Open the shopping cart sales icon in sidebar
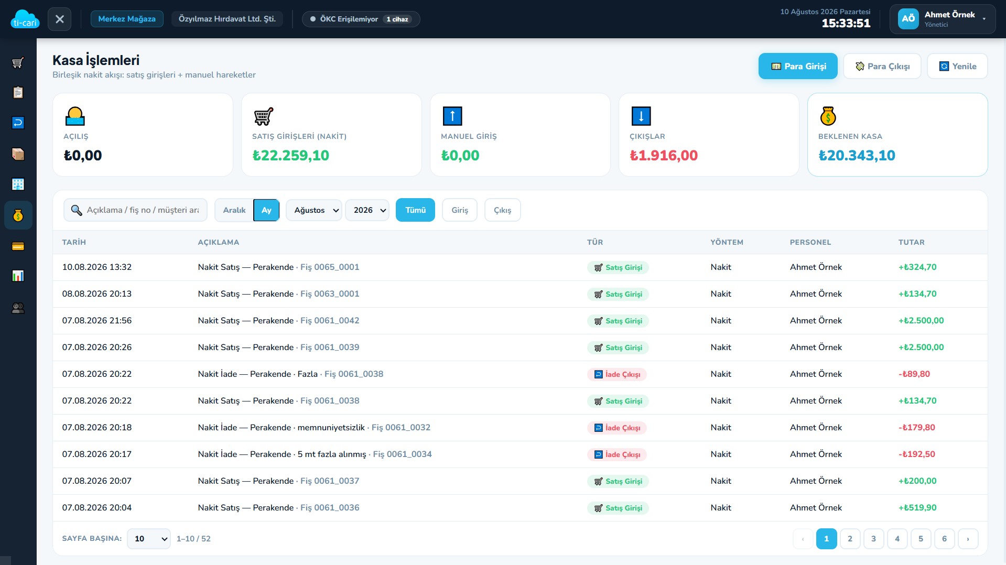Viewport: 1006px width, 565px height. click(x=18, y=63)
